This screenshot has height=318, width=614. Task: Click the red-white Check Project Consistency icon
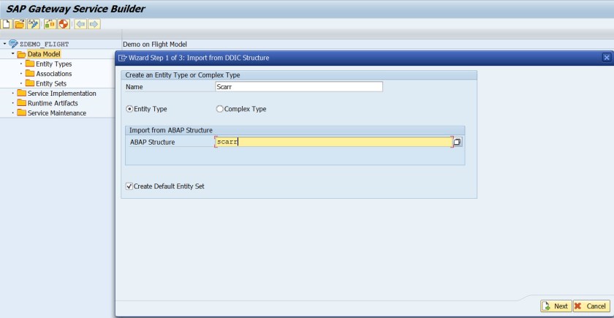[x=63, y=24]
